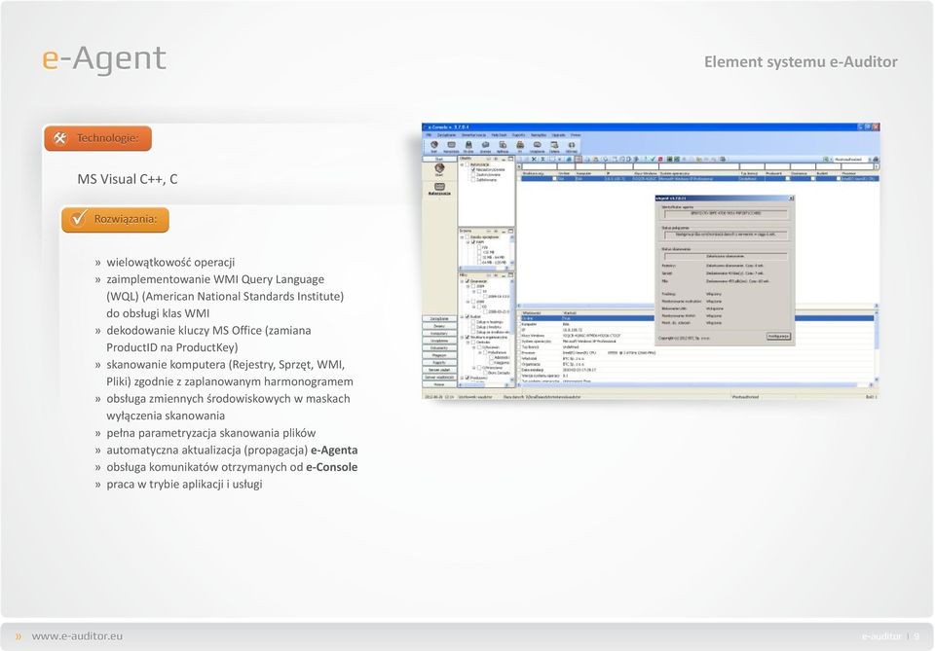Viewport: 935px width, 651px height.
Task: Select the Klucz Windows property row
Action: [x=696, y=336]
